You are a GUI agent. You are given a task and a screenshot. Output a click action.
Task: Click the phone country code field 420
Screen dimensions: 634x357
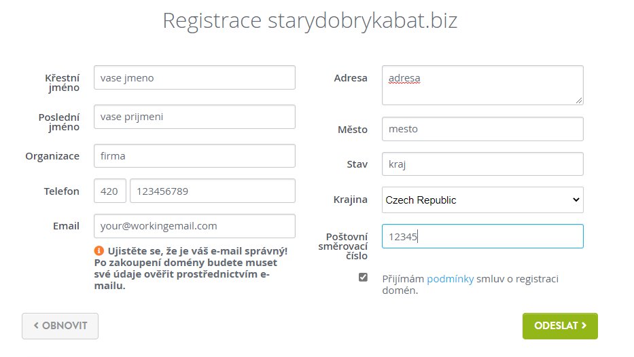[110, 191]
